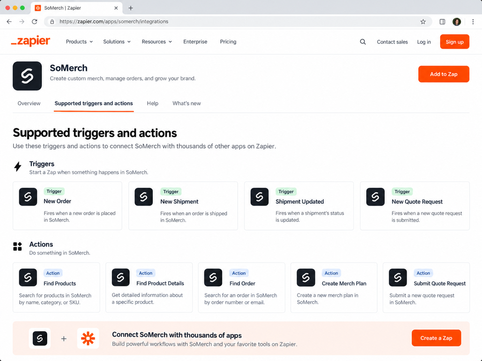View site info via lock icon
Viewport: 482px width, 361px height.
pos(52,22)
